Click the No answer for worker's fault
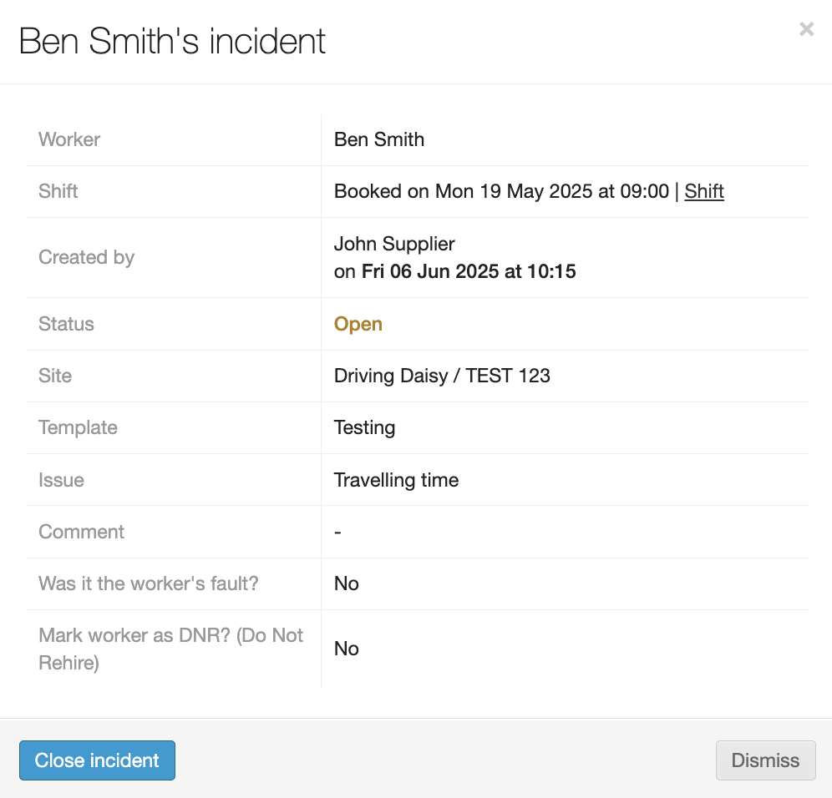The image size is (832, 798). (347, 583)
